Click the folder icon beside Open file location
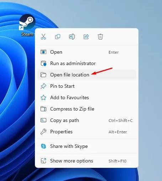 point(43,75)
